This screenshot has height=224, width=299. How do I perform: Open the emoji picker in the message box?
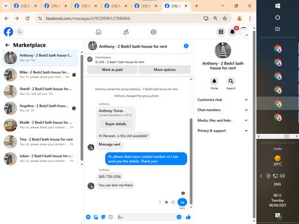pos(179,217)
